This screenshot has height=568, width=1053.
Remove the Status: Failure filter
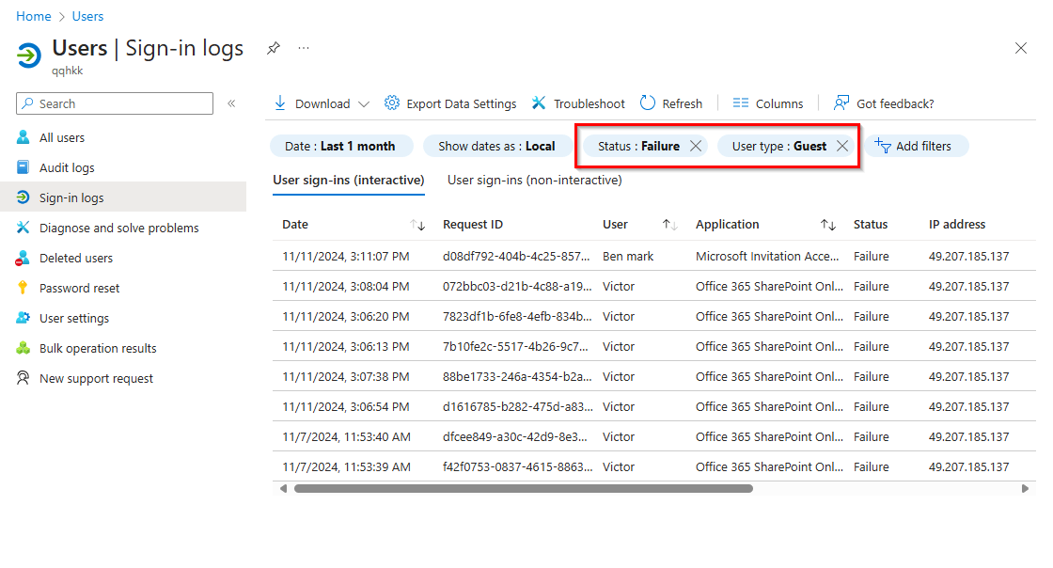click(x=695, y=146)
